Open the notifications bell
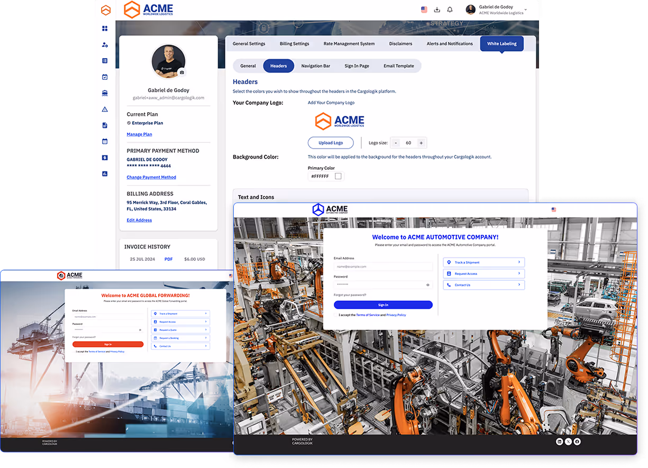Viewport: 648px width, 468px height. click(x=450, y=10)
